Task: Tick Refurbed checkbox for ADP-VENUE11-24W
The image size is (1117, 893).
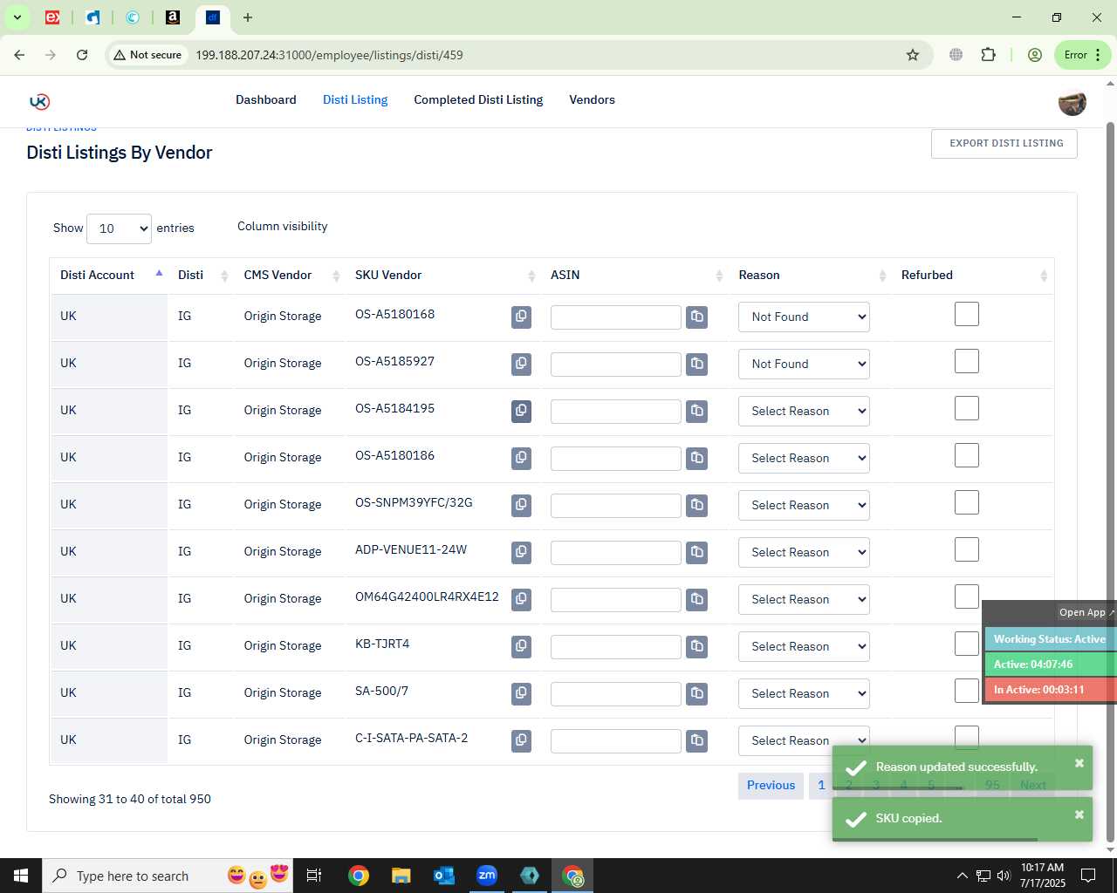Action: point(967,549)
